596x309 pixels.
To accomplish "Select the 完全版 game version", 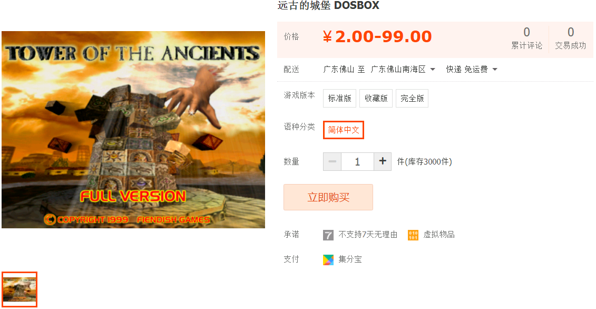I will (412, 98).
